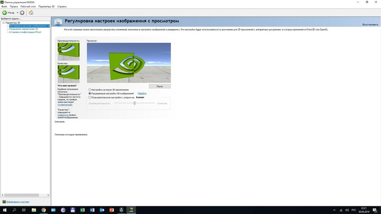This screenshot has height=214, width=381.
Task: Select Пользовательские настройки с упором radio button
Action: coord(90,97)
